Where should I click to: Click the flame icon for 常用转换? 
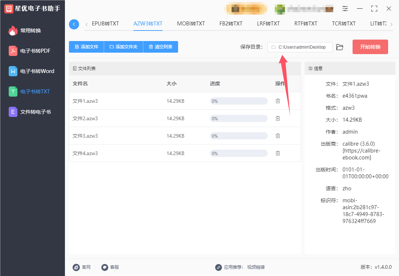click(x=13, y=31)
